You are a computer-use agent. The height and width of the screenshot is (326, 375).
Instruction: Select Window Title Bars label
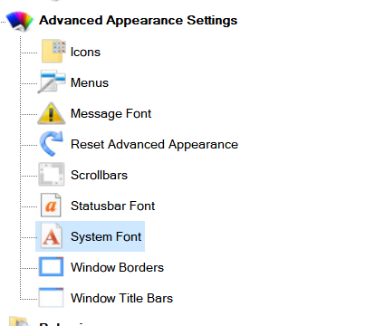tap(121, 298)
